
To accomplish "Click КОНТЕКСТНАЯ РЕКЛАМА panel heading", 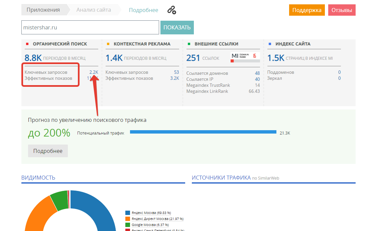I will [x=142, y=44].
